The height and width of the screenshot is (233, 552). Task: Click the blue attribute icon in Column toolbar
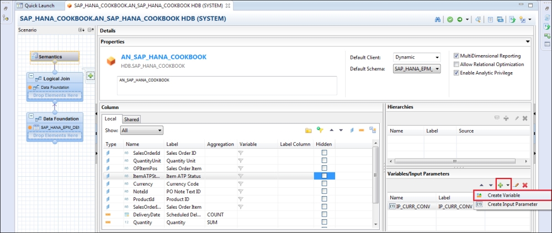352,131
